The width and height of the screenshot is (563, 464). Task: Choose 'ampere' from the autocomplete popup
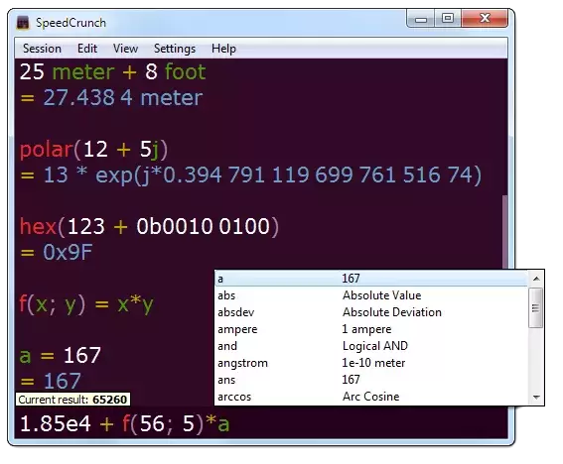click(x=371, y=329)
